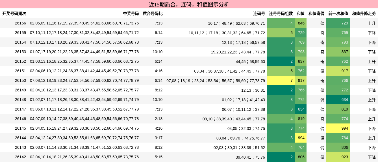Click period number 26154
The width and height of the screenshot is (378, 162).
click(x=20, y=42)
